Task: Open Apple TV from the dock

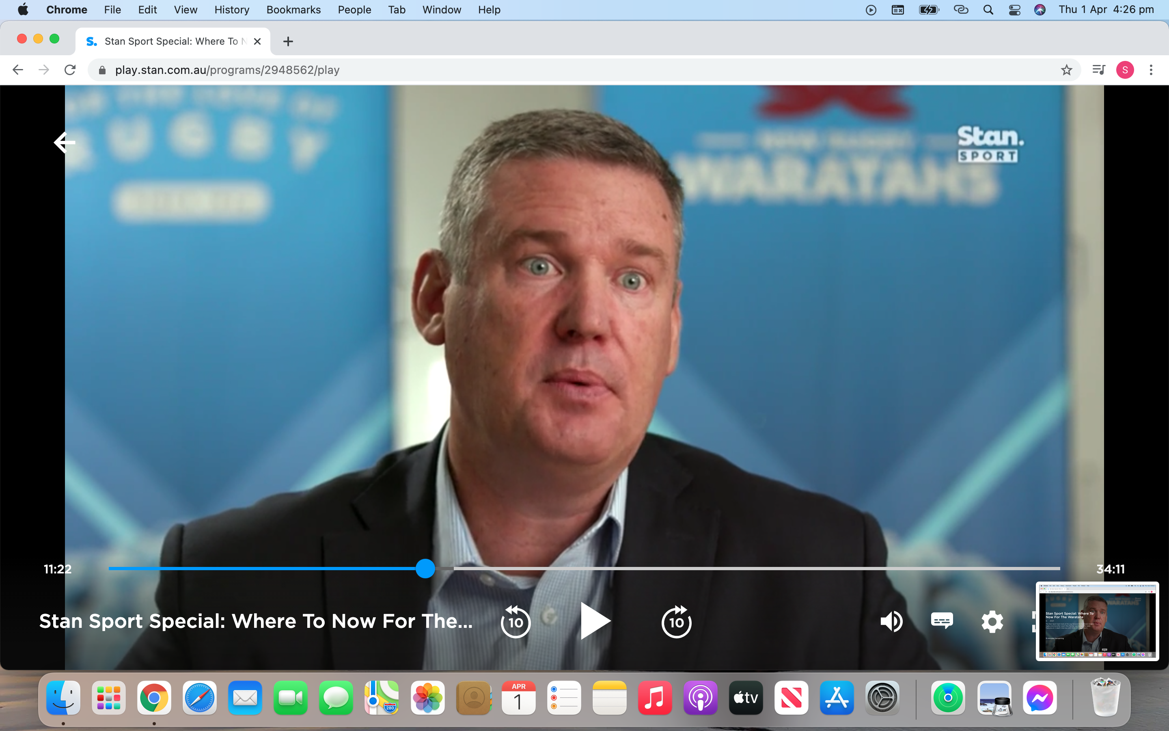Action: coord(745,698)
